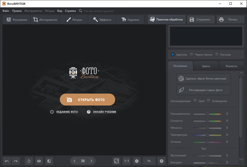Click the fit-to-screen icon

click(x=116, y=161)
